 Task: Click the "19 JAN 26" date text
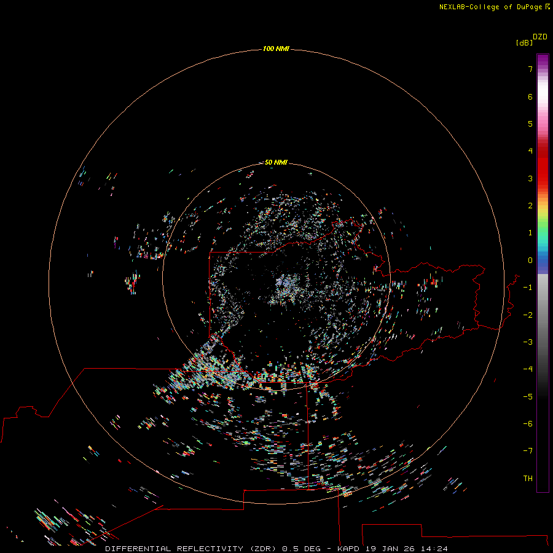(x=391, y=549)
